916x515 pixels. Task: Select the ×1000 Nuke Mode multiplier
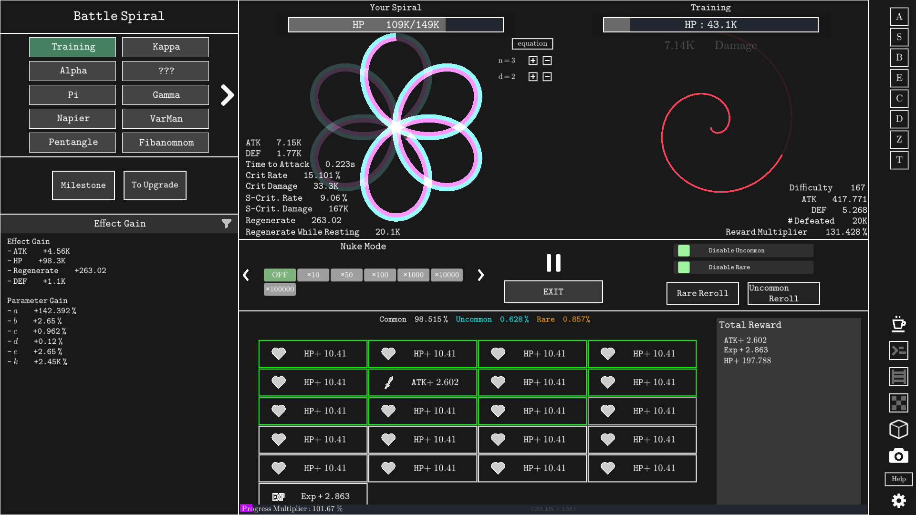coord(413,275)
